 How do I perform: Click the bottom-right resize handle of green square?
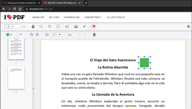150,69
